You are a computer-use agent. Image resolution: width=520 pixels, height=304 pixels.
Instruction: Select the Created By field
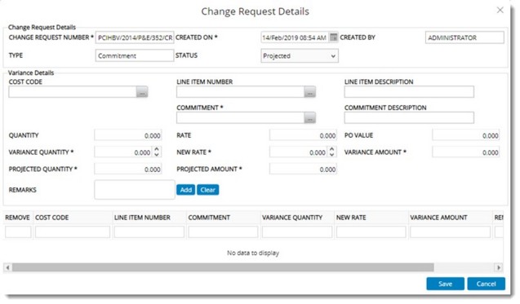pyautogui.click(x=464, y=37)
